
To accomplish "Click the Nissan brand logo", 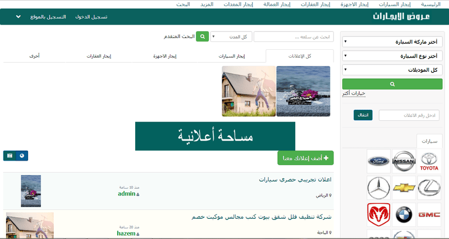I will point(404,161).
